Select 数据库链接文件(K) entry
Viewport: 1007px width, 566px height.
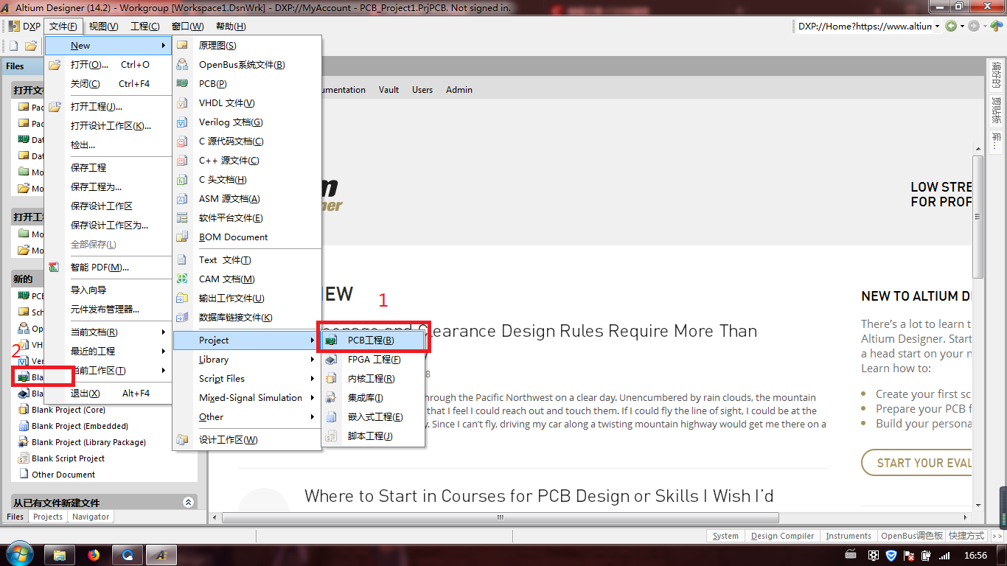pyautogui.click(x=247, y=318)
